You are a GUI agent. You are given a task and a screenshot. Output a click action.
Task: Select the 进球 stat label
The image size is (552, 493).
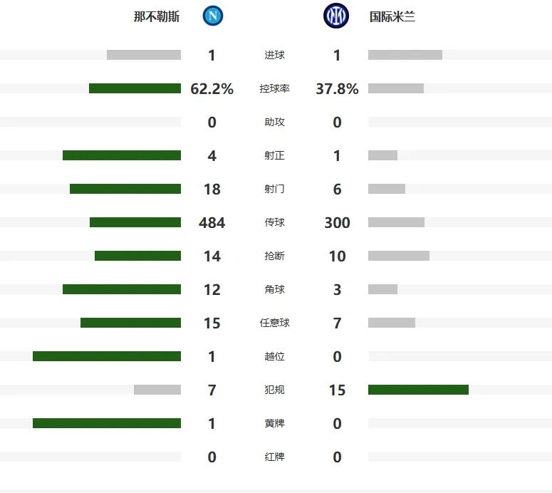click(x=275, y=55)
